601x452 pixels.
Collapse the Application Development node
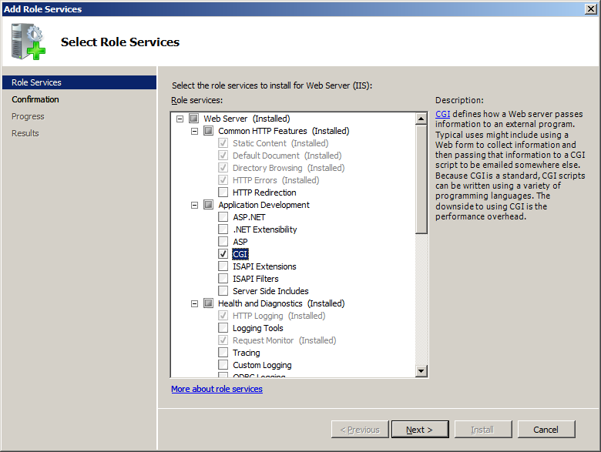pos(195,205)
